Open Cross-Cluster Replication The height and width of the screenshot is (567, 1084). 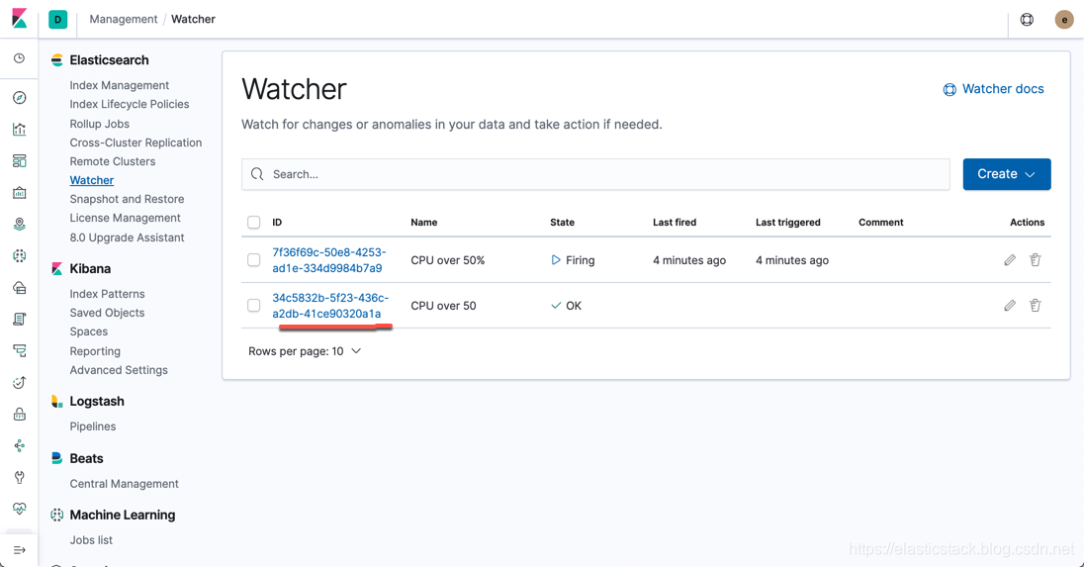(135, 142)
